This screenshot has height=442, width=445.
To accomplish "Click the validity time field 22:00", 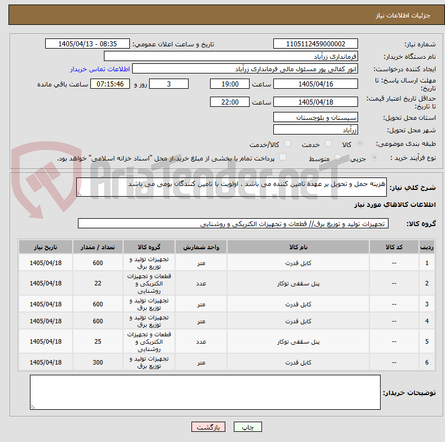I will point(230,102).
